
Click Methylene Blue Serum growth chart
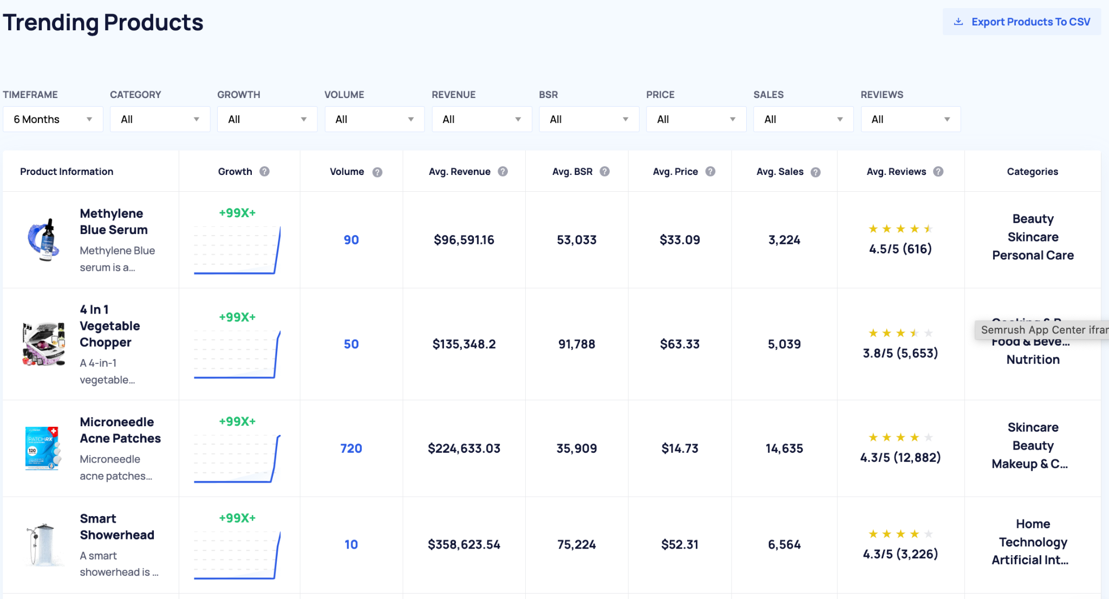pos(237,250)
